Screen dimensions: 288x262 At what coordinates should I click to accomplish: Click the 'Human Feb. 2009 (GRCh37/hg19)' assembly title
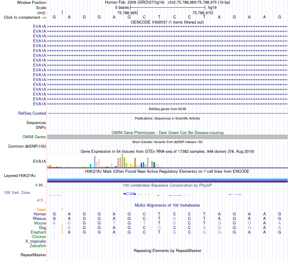(x=135, y=2)
